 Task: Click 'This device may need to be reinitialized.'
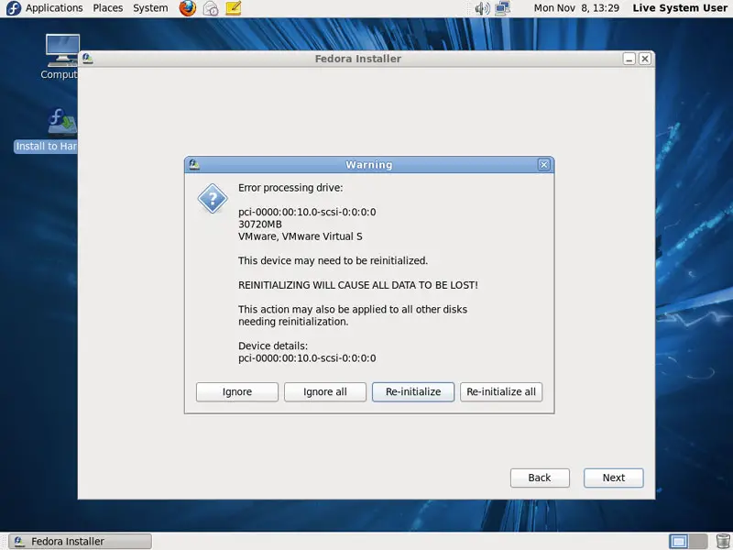(x=333, y=260)
